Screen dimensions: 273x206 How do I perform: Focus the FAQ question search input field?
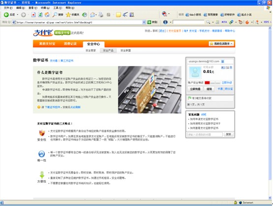tap(205, 135)
